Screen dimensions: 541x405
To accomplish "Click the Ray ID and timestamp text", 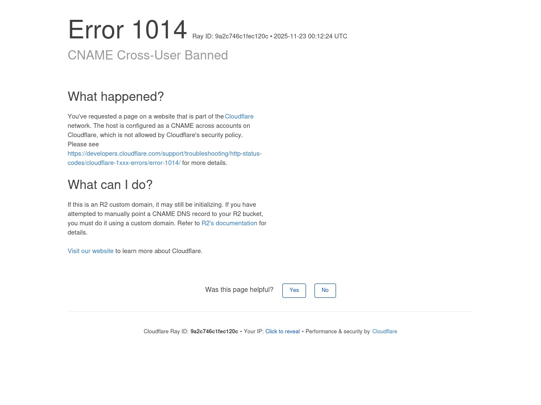I will [270, 37].
